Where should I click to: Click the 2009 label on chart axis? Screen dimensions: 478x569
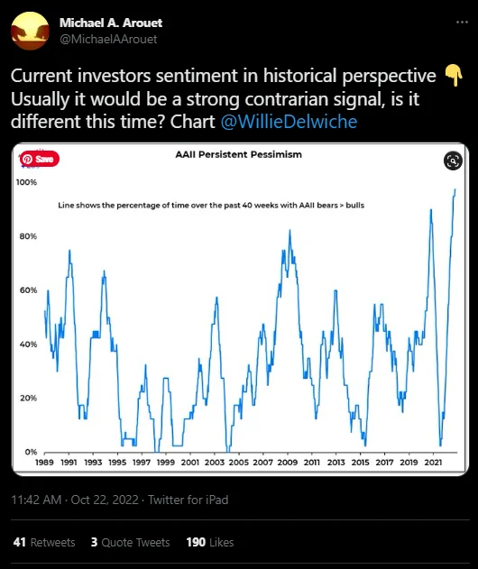[288, 463]
